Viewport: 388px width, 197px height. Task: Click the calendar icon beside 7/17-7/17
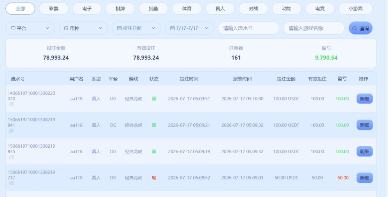click(x=172, y=28)
